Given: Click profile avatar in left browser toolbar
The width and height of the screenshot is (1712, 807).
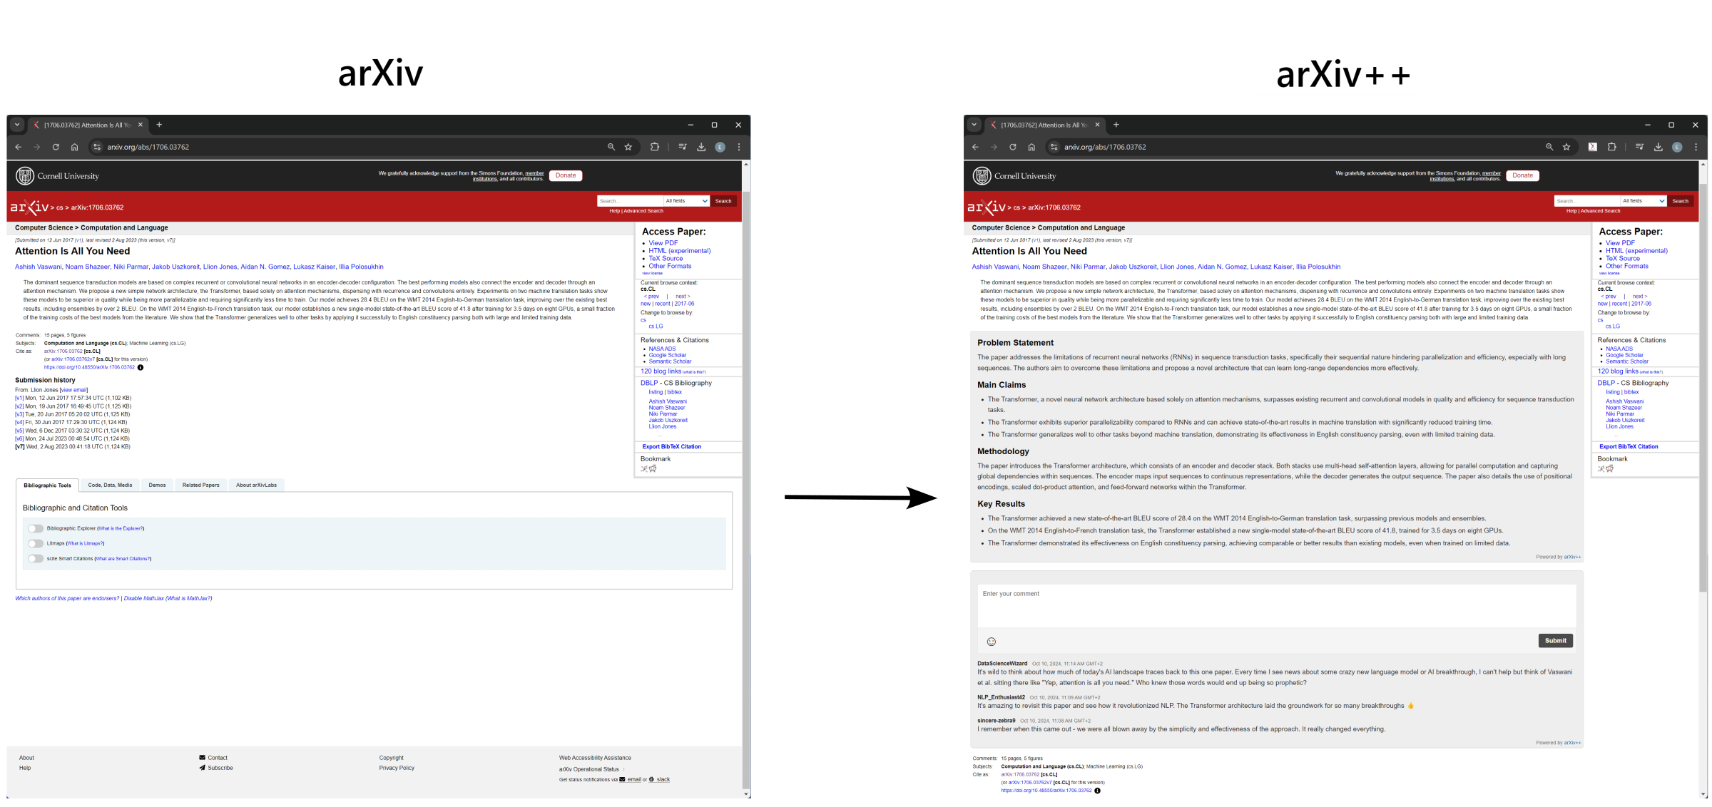Looking at the screenshot, I should tap(720, 147).
